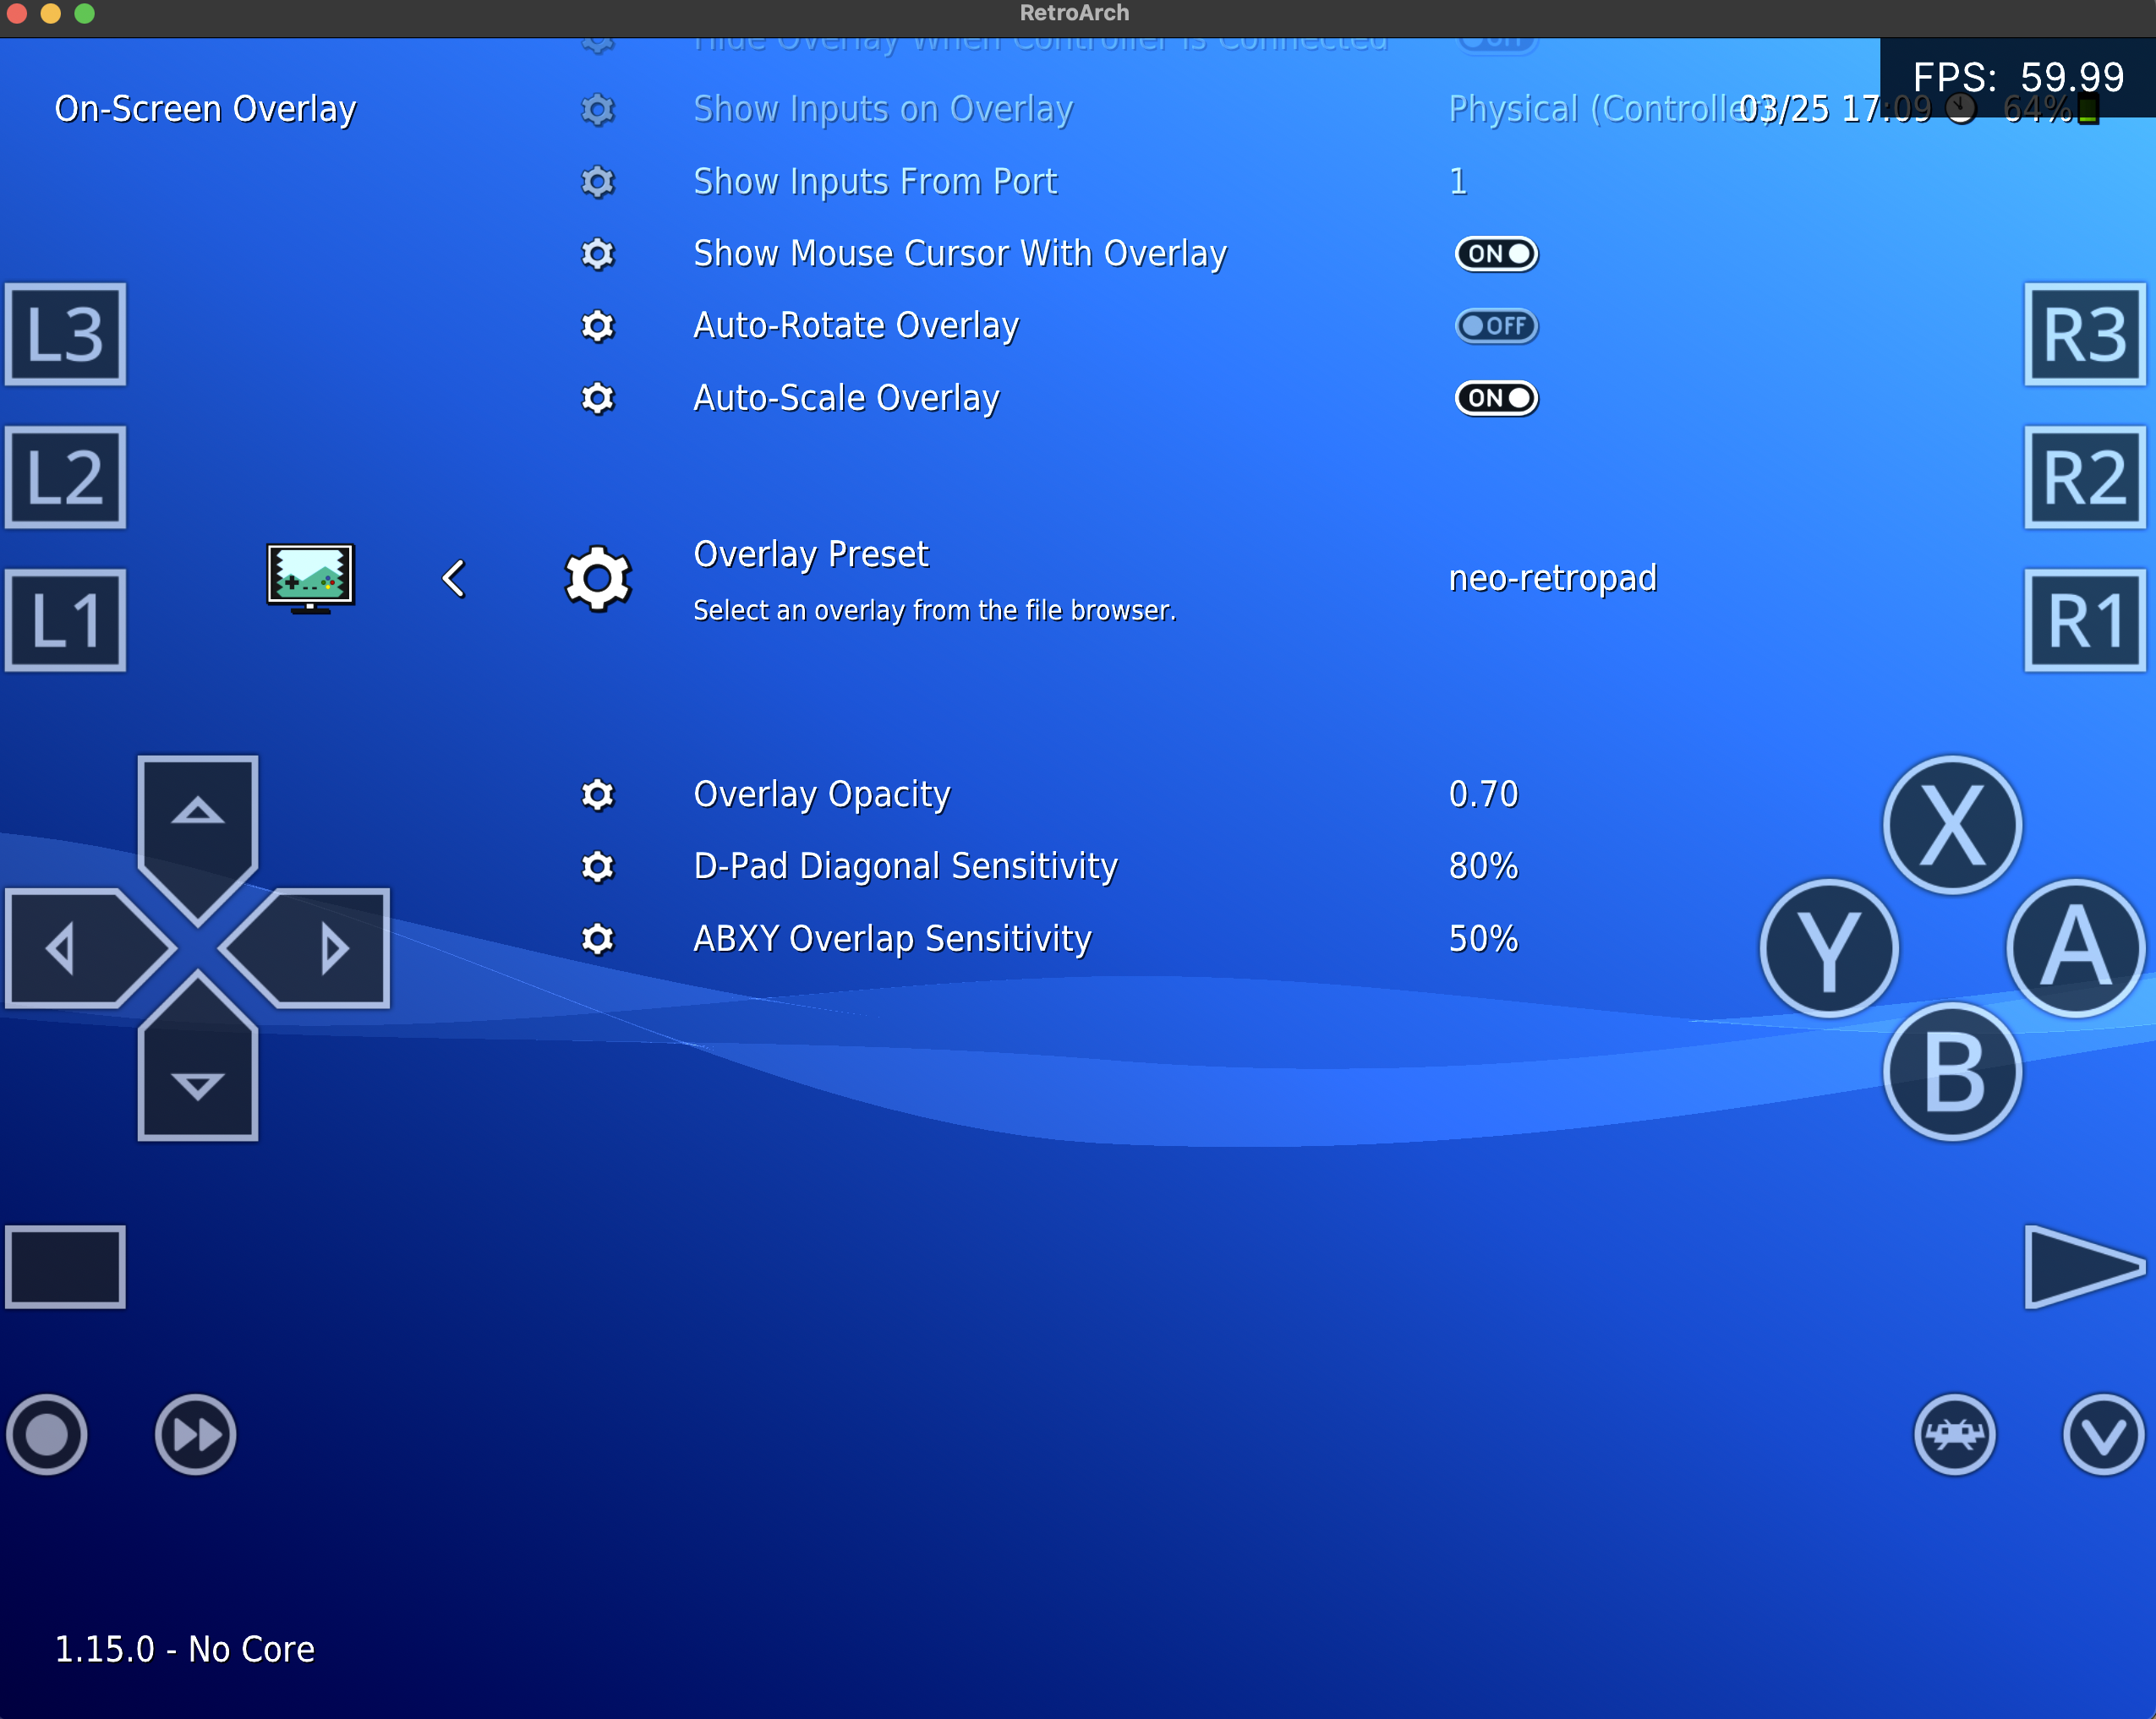This screenshot has height=1719, width=2156.
Task: Click the back chevron arrow
Action: pos(454,579)
